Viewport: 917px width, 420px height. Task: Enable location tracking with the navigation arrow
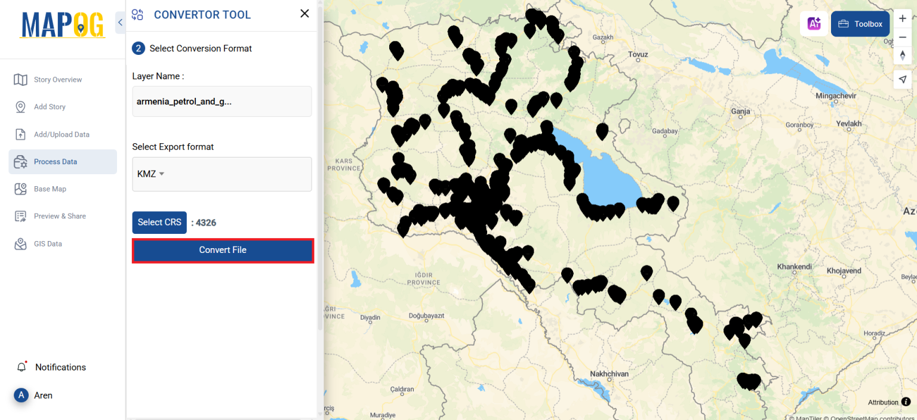tap(903, 79)
